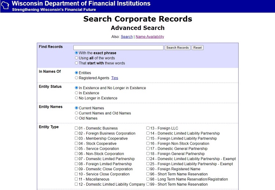This screenshot has width=275, height=190.
Task: Check 15 - Foreign Limited Liability Partnership
Action: (x=148, y=138)
